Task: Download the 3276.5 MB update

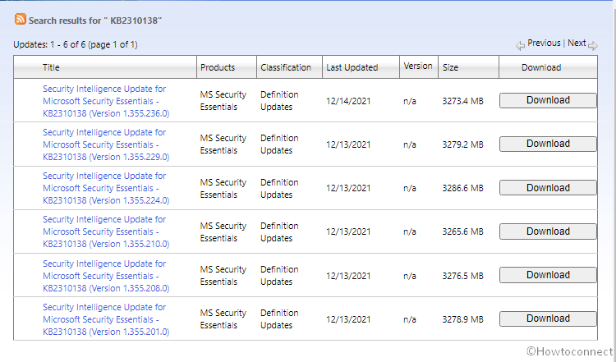Action: pos(548,275)
